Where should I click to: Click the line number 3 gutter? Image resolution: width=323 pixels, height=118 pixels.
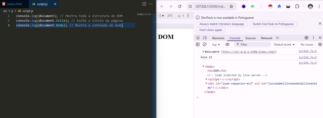(x=9, y=25)
